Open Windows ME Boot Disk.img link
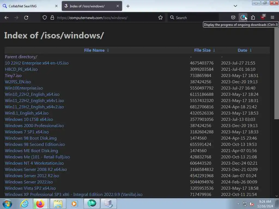 [31, 151]
